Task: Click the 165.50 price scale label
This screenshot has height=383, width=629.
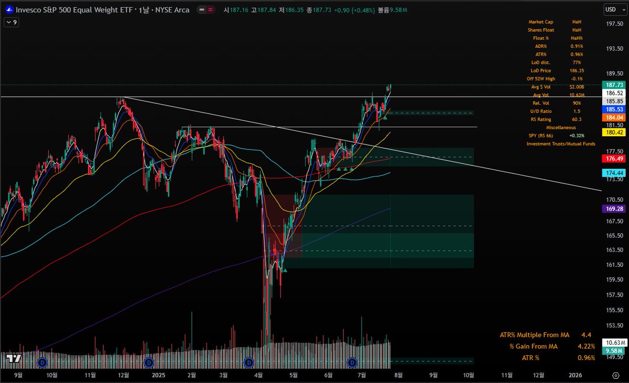Action: point(613,236)
